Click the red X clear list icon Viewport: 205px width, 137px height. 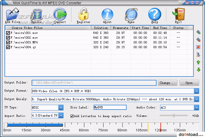tap(198, 47)
